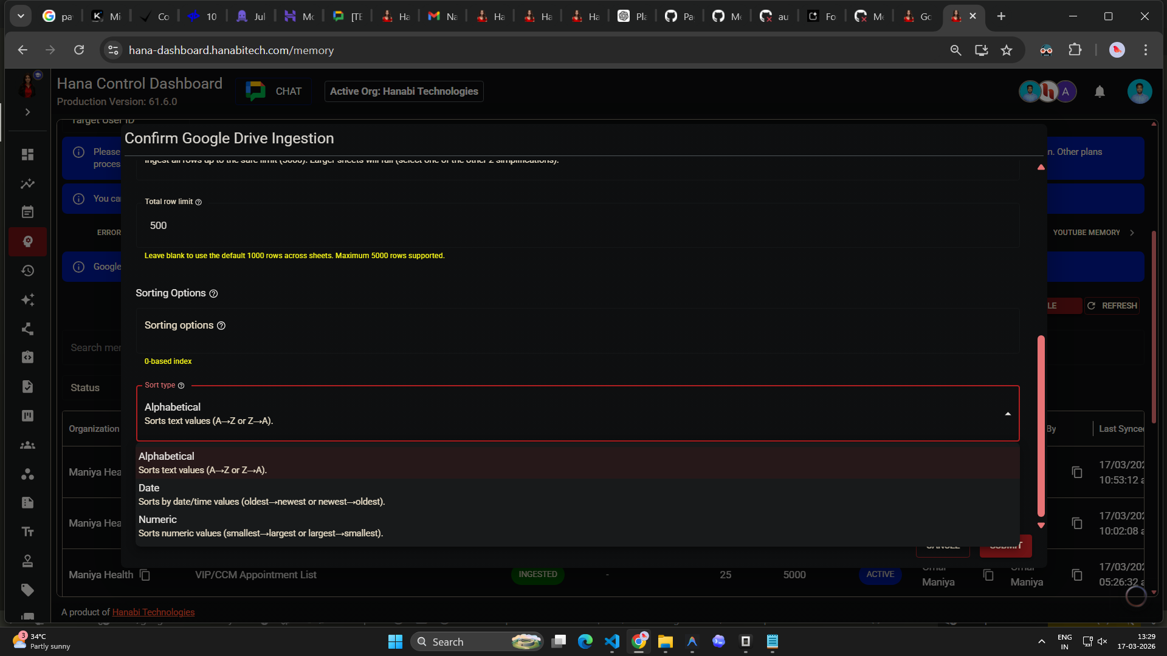1167x656 pixels.
Task: Click the Sort type help icon
Action: [x=181, y=386]
